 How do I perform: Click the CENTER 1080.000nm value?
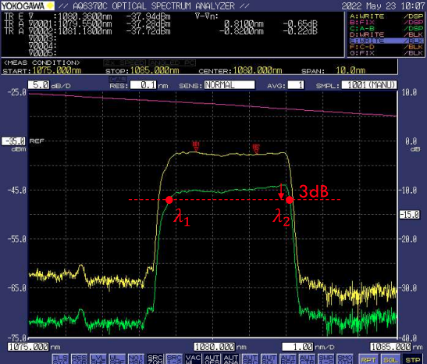pos(258,70)
